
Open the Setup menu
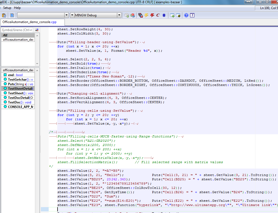click(x=7, y=8)
